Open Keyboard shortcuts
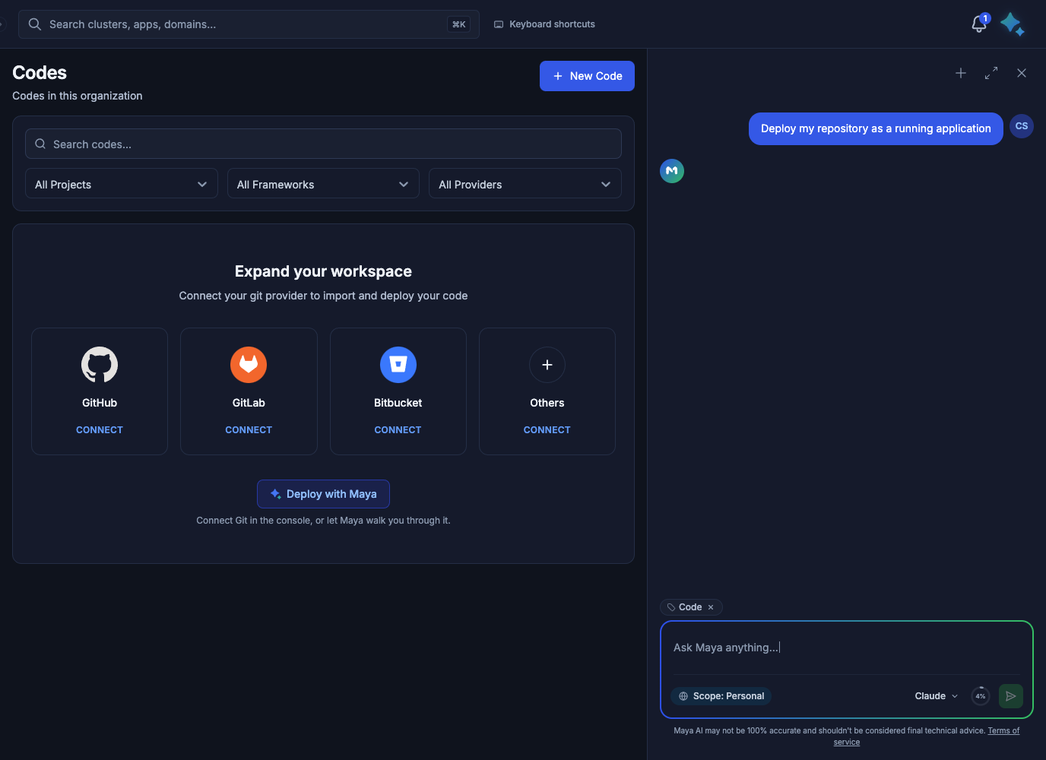 (x=544, y=24)
